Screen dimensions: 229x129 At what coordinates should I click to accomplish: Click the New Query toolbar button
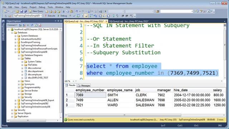[36, 11]
